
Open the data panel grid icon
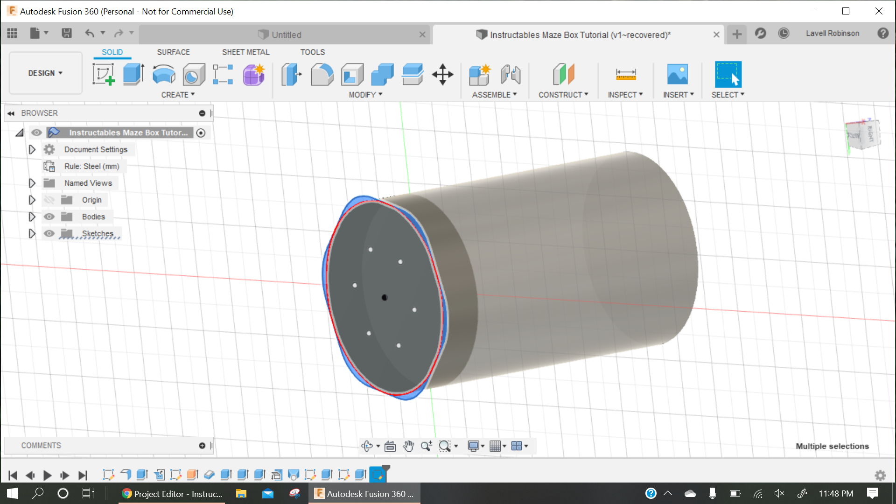(12, 33)
